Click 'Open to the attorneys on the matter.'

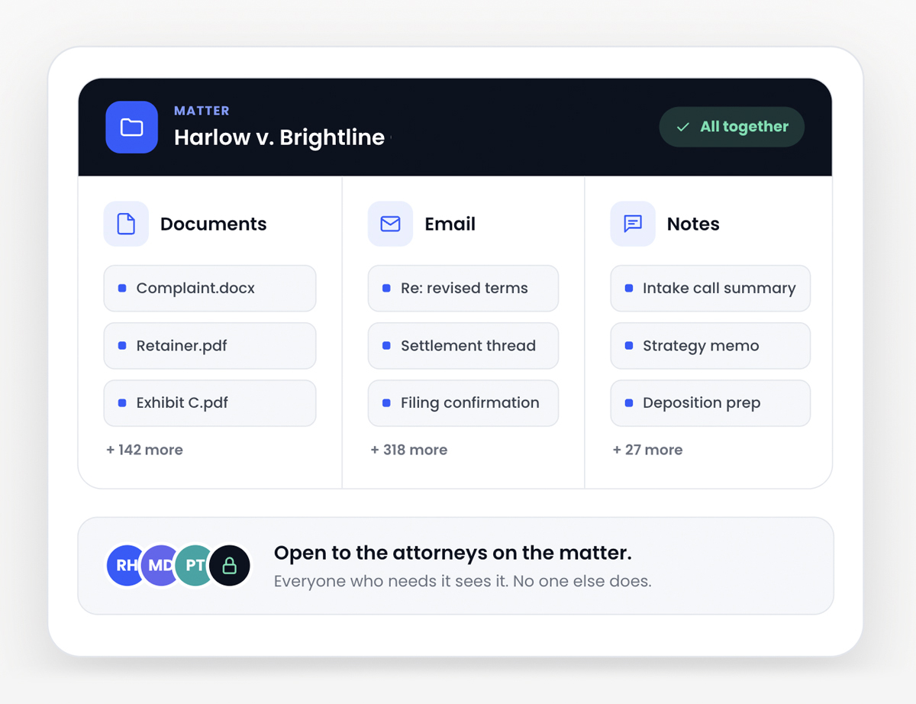(453, 553)
